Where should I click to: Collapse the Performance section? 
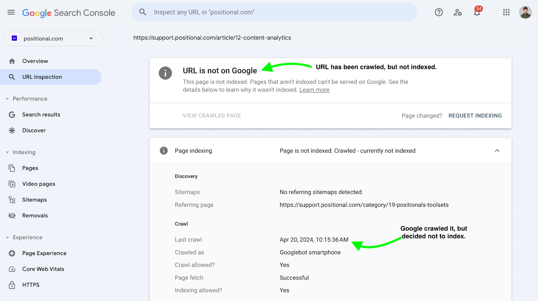(x=7, y=99)
